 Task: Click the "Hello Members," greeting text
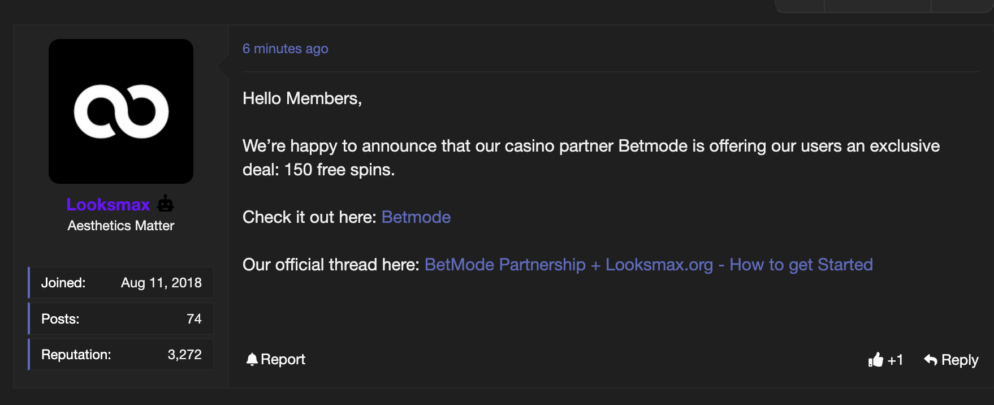[x=302, y=98]
